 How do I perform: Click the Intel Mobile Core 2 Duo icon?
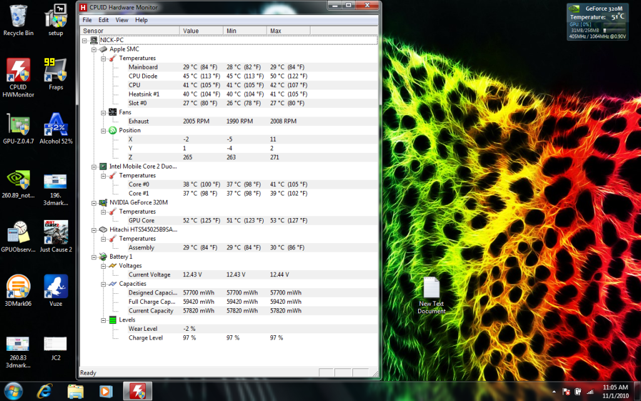[x=103, y=167]
